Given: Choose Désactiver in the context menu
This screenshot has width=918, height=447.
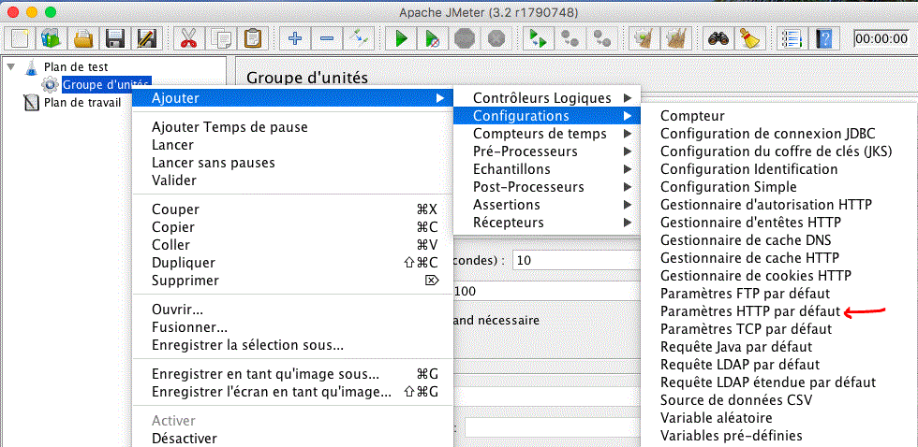Looking at the screenshot, I should click(x=292, y=438).
